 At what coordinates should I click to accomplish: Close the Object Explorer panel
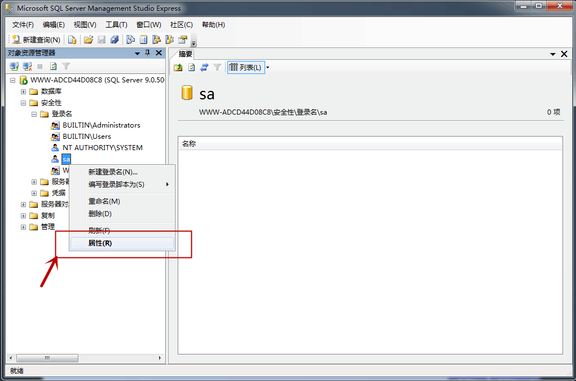click(x=159, y=53)
